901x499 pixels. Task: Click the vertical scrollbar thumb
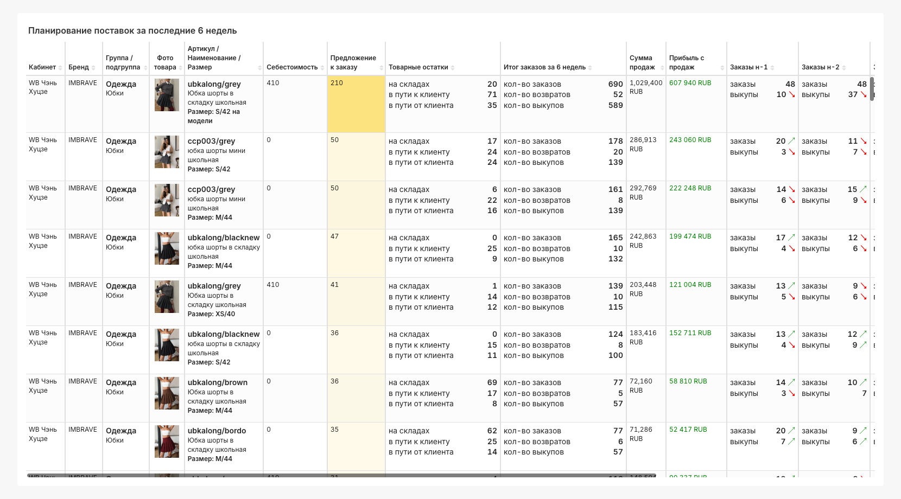point(872,89)
